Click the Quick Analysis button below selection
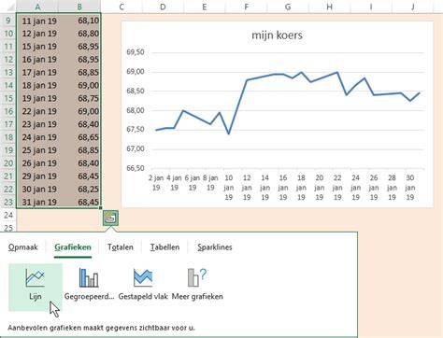This screenshot has height=338, width=443. pyautogui.click(x=110, y=218)
